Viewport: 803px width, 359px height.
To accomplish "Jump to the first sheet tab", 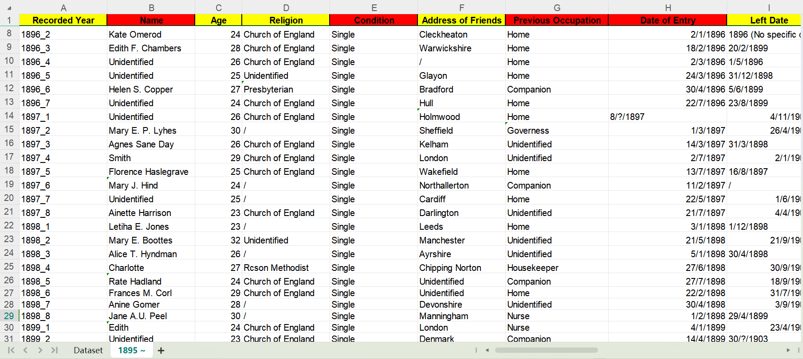I will 11,350.
